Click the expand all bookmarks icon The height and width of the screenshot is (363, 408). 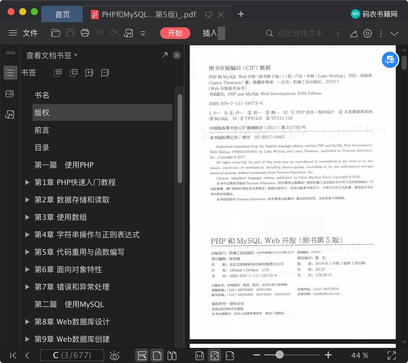click(x=58, y=73)
